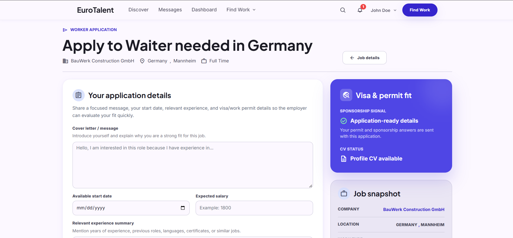This screenshot has width=513, height=238.
Task: Click the 'SPONSORSHIP SIGNAL' label
Action: coord(363,111)
